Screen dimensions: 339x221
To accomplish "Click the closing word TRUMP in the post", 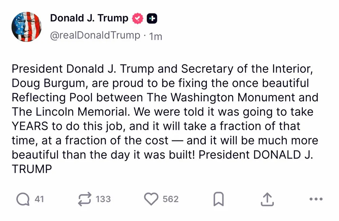I will pyautogui.click(x=32, y=169).
